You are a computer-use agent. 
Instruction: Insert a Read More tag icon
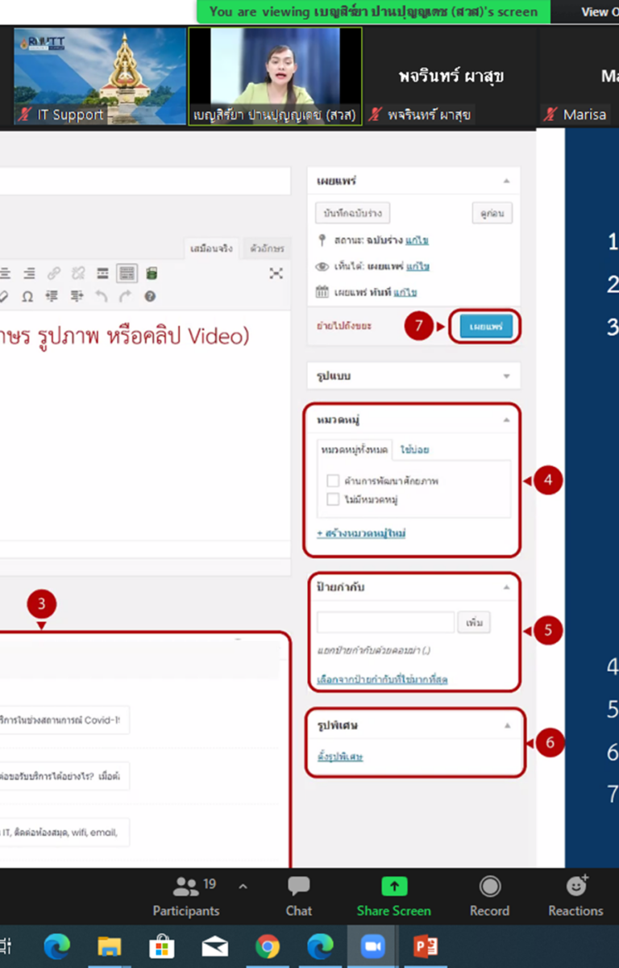click(x=102, y=274)
